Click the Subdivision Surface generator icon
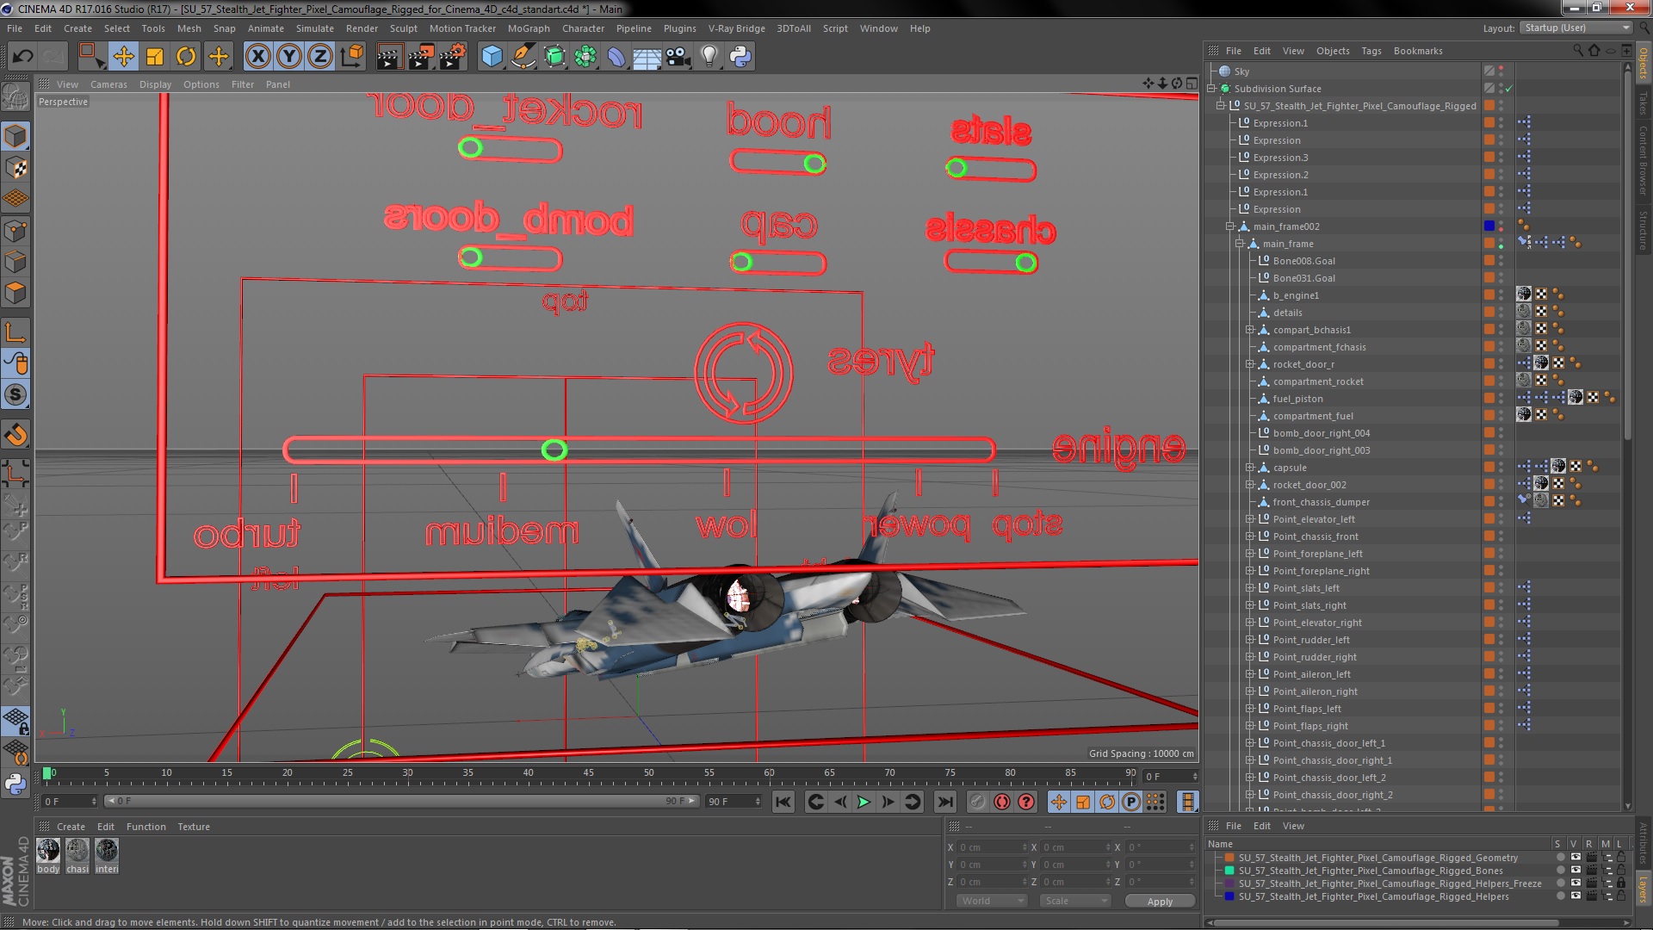 coord(554,57)
